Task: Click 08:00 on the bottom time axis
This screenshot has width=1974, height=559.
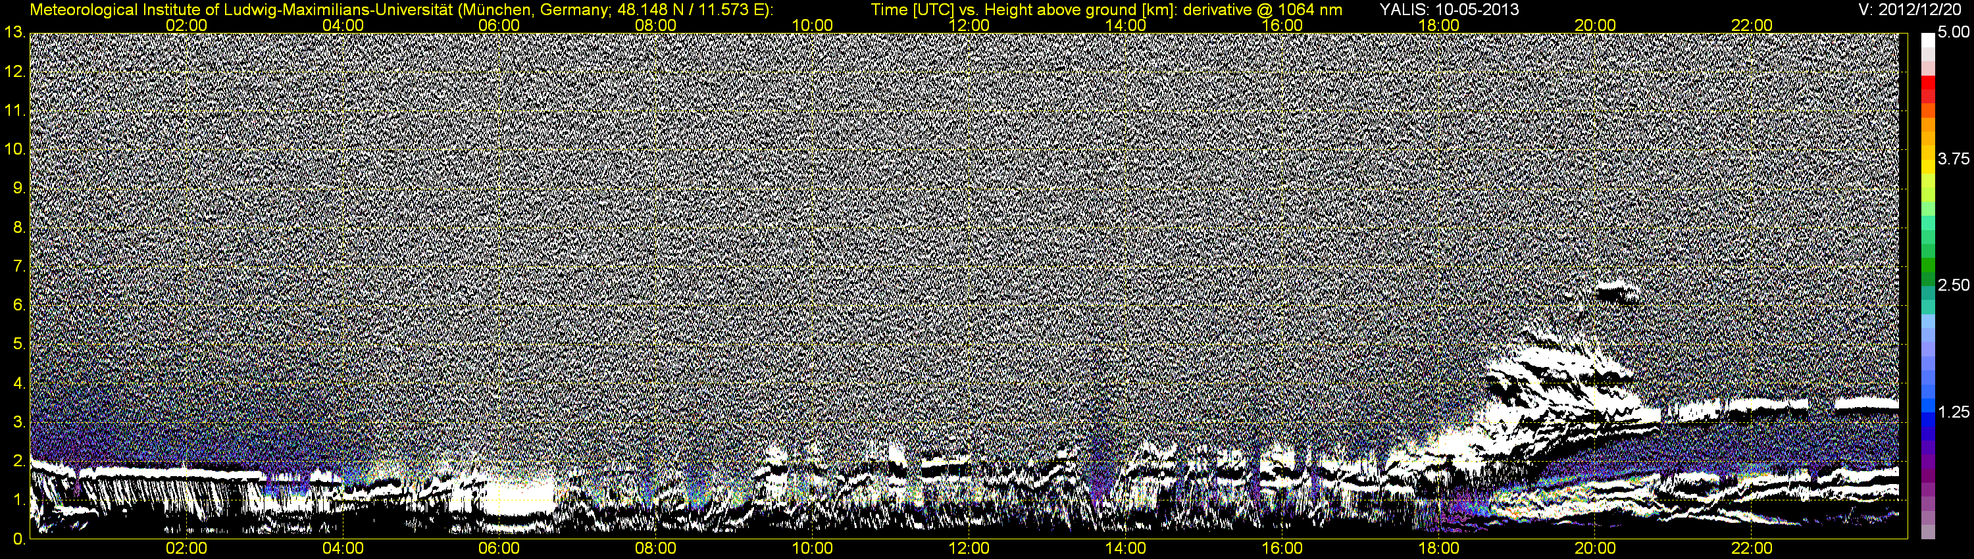Action: 656,549
